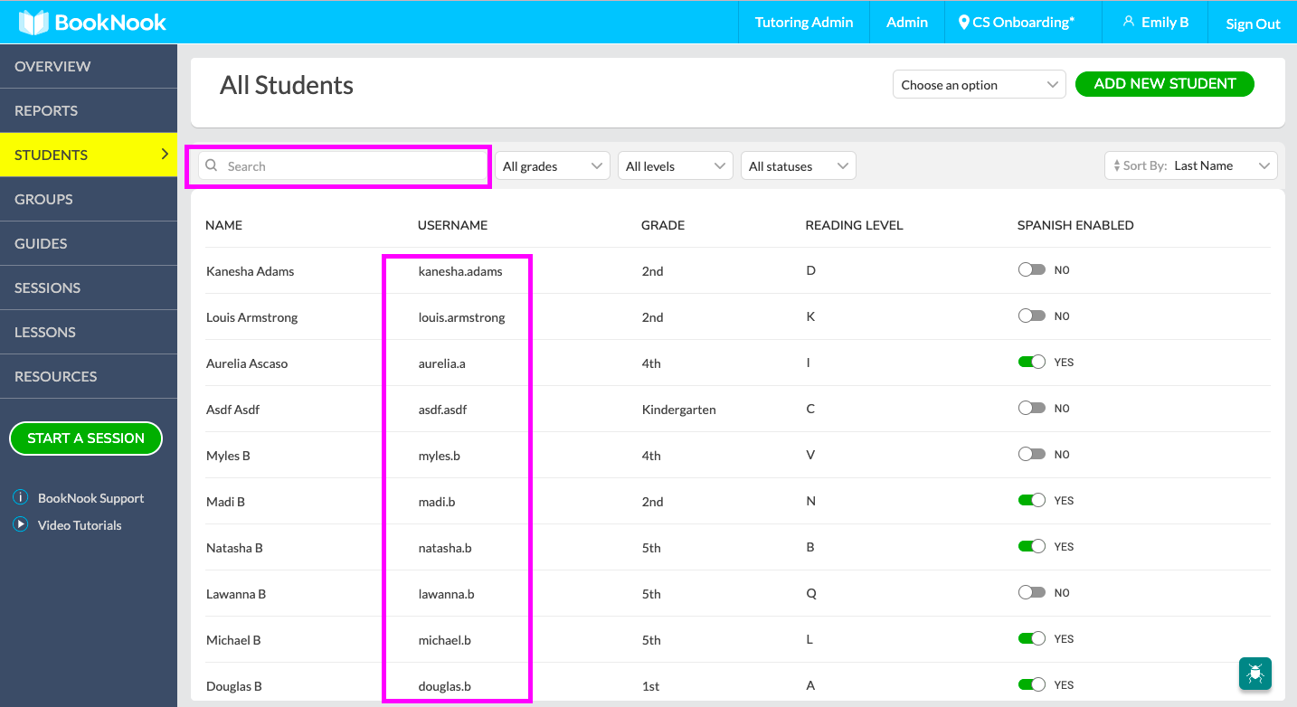Open the Admin menu item

pos(906,23)
